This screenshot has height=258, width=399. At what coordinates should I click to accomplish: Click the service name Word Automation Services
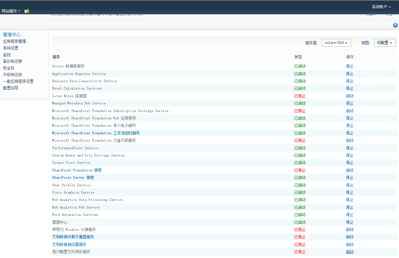(x=75, y=215)
